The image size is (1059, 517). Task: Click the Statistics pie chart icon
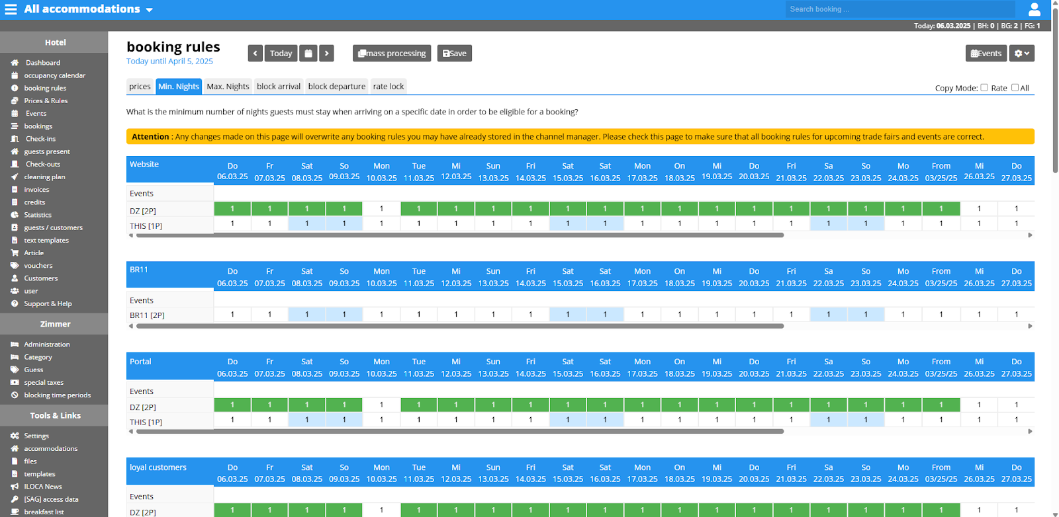(x=15, y=215)
